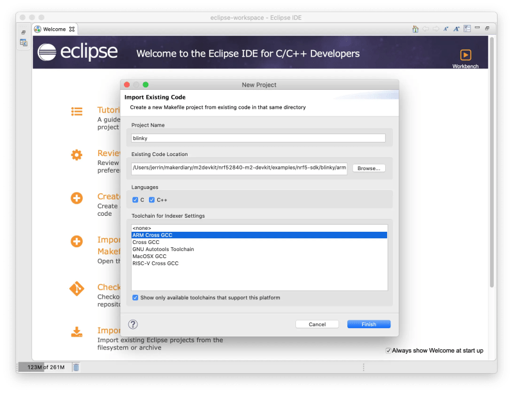Click the 123M of 261M heap status
This screenshot has width=513, height=393.
click(46, 367)
